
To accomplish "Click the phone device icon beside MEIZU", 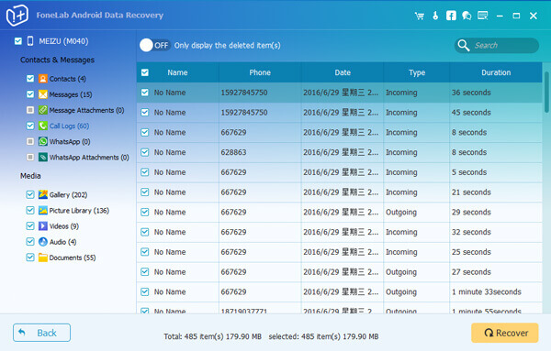I will [30, 41].
